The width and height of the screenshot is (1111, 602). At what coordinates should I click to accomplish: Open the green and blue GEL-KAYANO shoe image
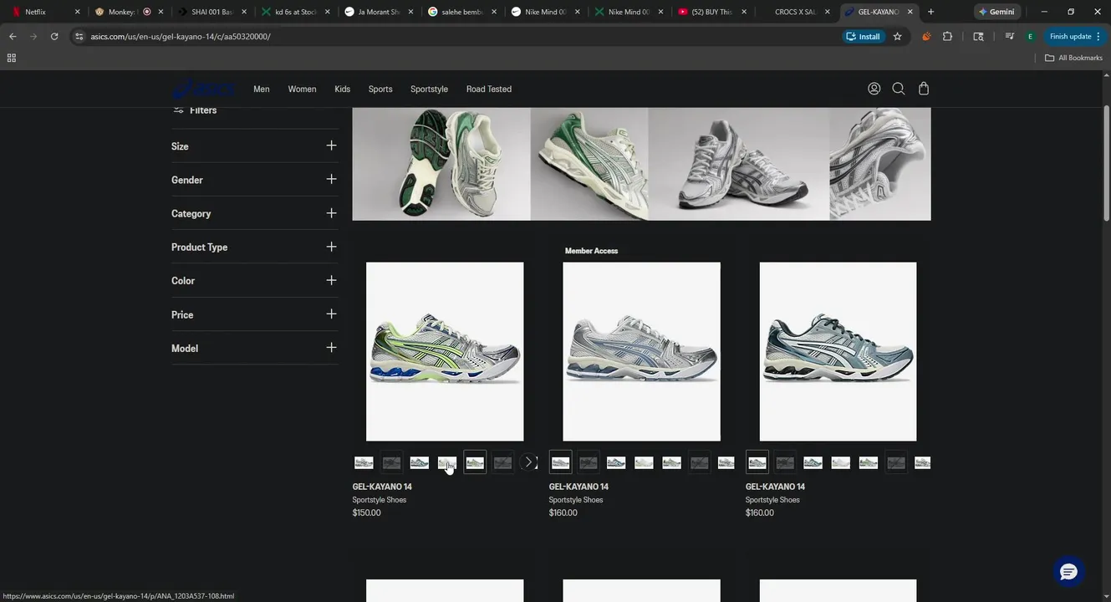tap(445, 351)
